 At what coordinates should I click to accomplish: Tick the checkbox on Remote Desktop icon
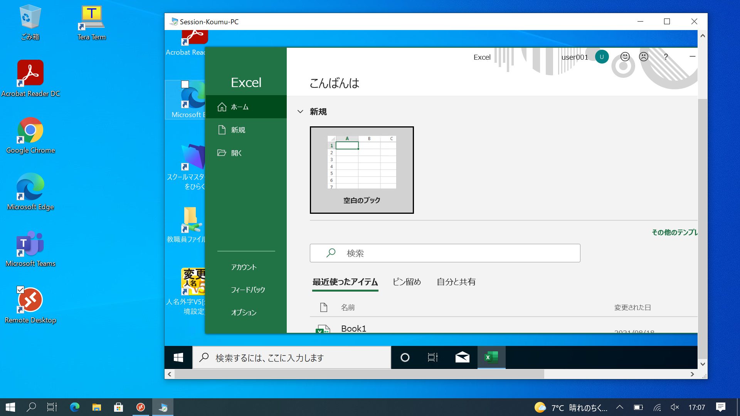[20, 290]
